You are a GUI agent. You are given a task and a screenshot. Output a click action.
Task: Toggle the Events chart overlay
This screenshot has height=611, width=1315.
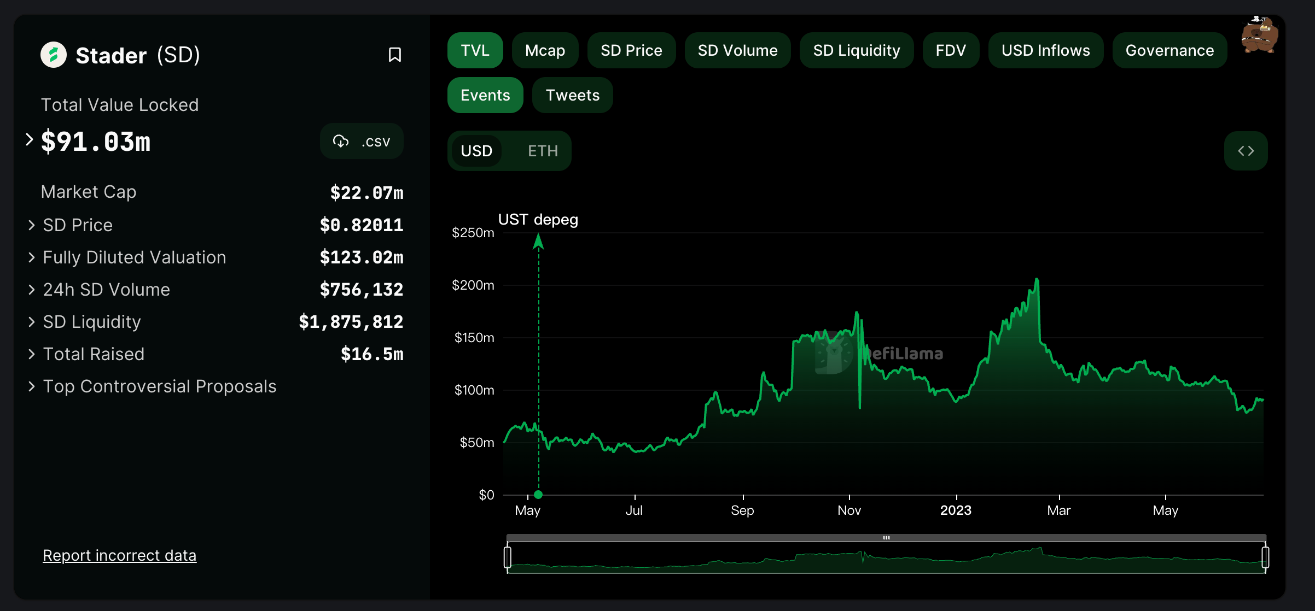[485, 95]
